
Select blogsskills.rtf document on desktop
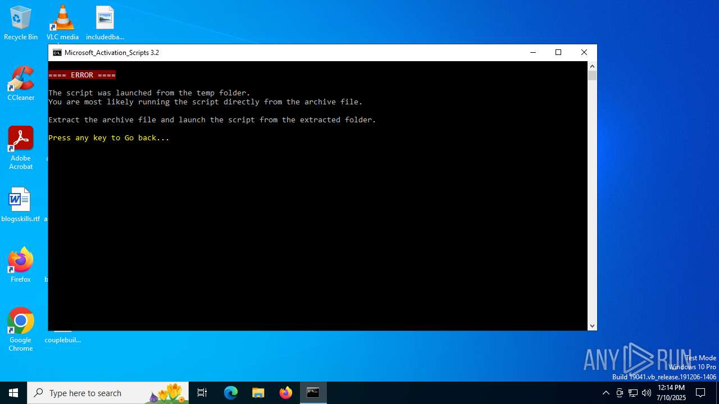[21, 205]
